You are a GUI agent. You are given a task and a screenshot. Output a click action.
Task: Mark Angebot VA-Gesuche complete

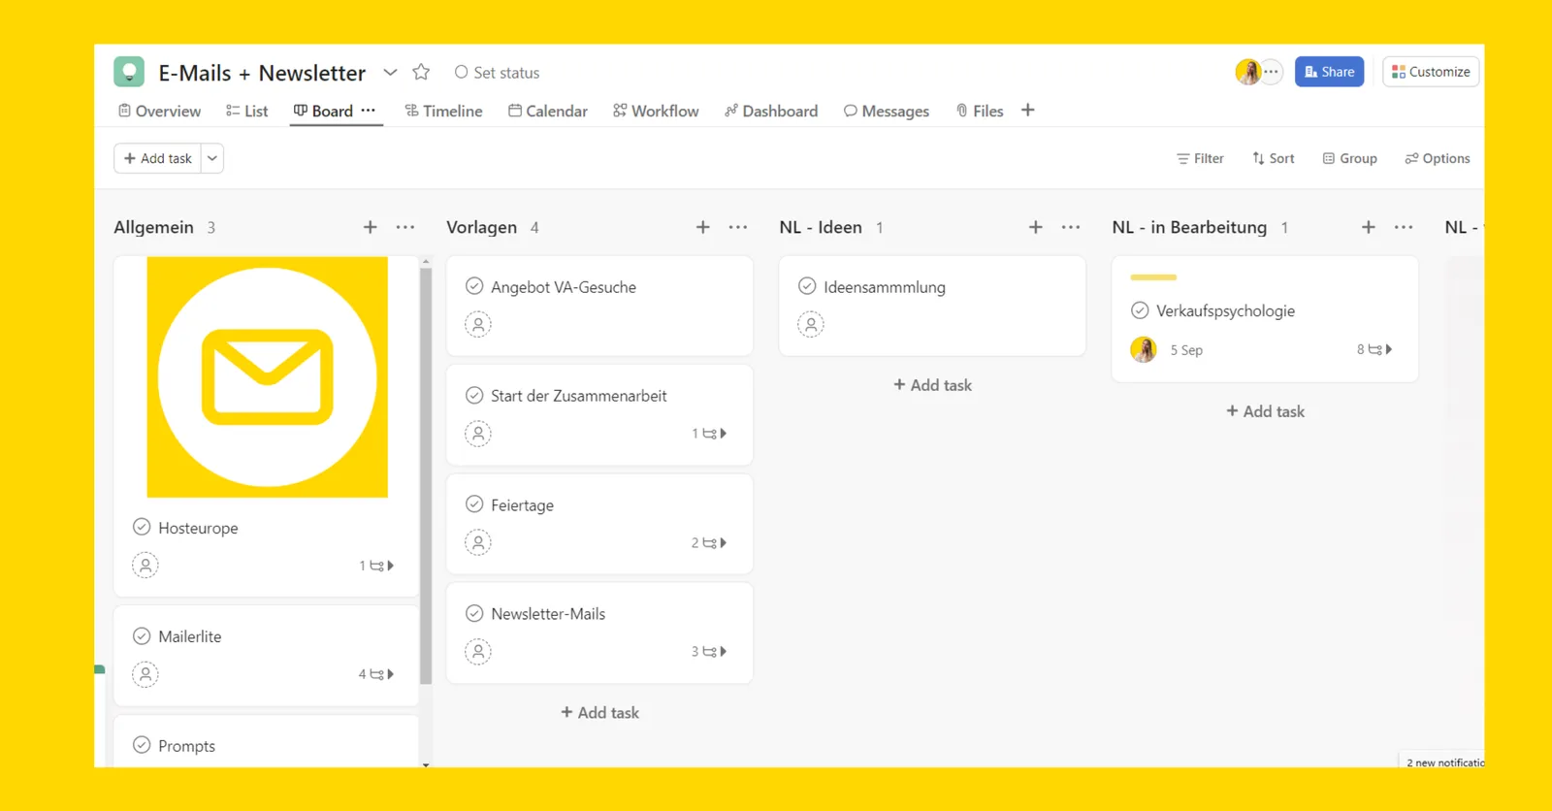[x=474, y=286]
